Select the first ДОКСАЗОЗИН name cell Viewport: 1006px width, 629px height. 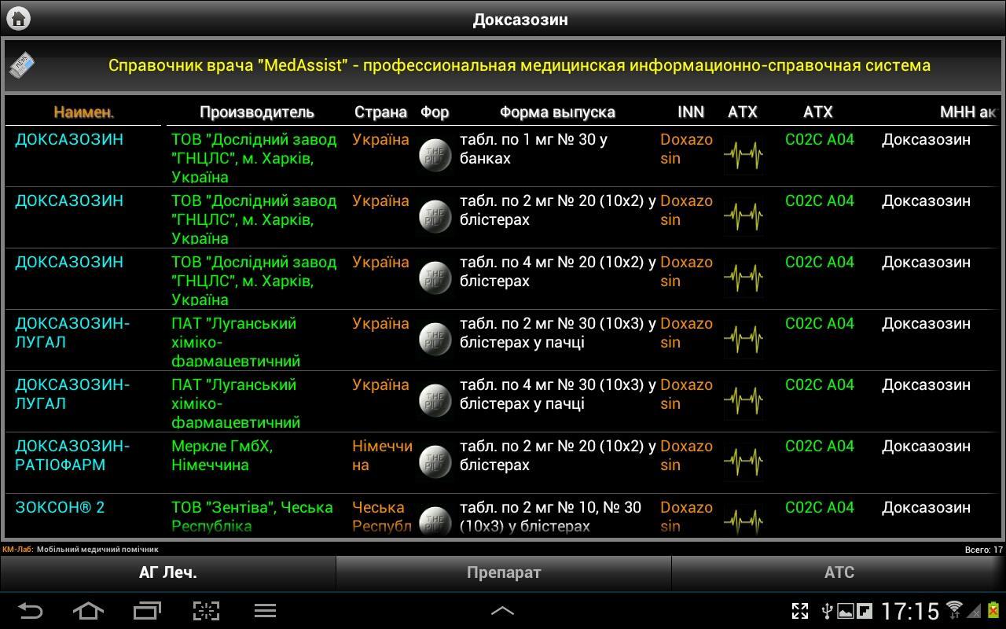[69, 139]
